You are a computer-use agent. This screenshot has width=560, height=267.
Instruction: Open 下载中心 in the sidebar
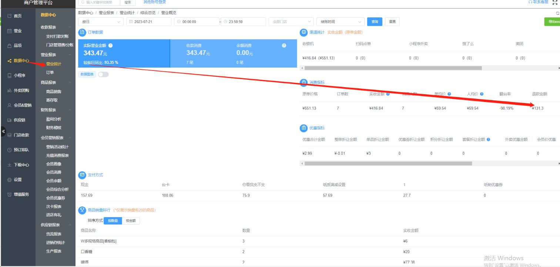pyautogui.click(x=18, y=165)
